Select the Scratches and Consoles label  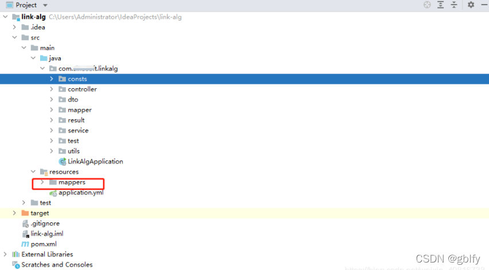coord(57,265)
